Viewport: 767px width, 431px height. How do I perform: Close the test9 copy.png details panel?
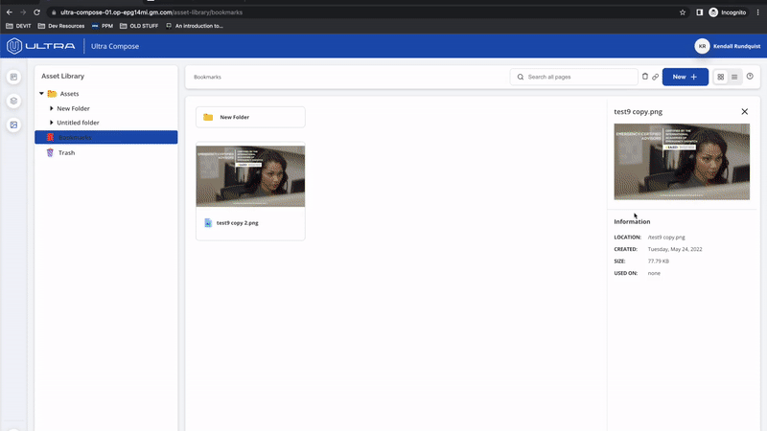(745, 112)
